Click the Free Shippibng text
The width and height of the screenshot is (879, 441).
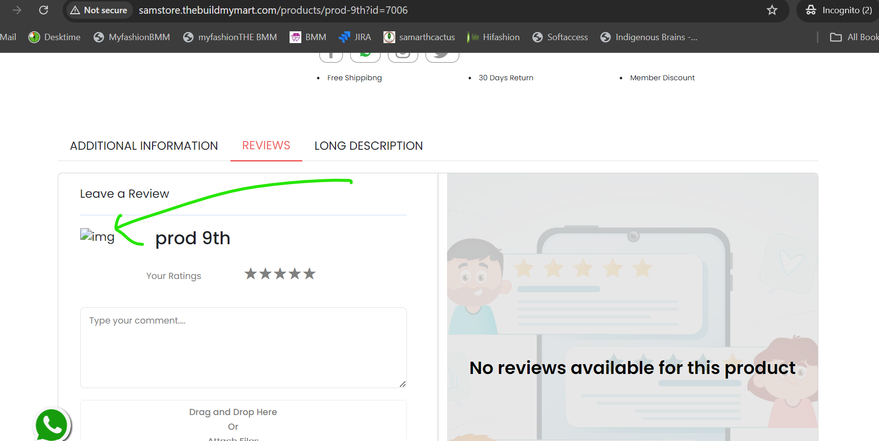[x=355, y=78]
